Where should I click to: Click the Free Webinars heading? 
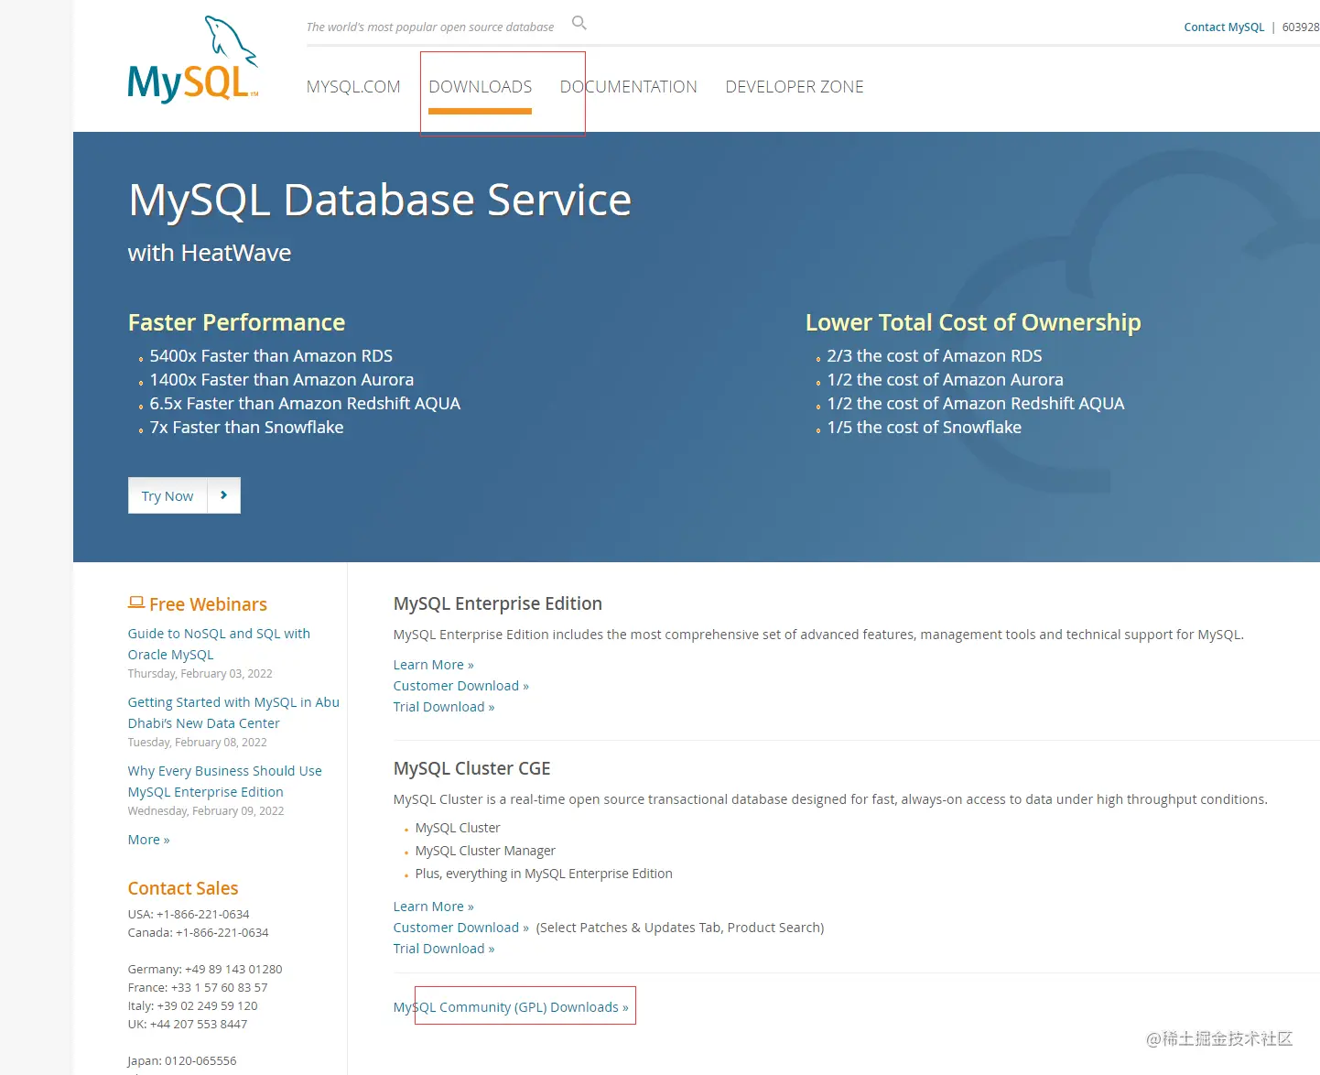pyautogui.click(x=208, y=604)
